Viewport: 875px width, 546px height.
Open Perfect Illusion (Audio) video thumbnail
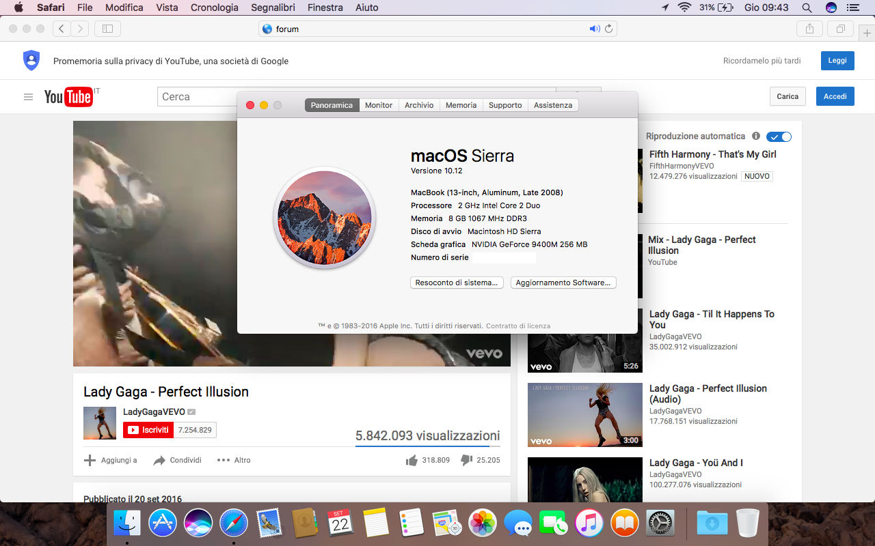coord(585,415)
